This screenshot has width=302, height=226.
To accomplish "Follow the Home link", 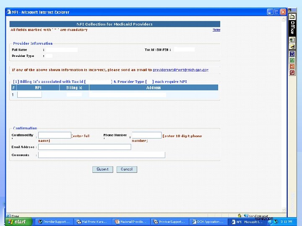I will (216, 30).
